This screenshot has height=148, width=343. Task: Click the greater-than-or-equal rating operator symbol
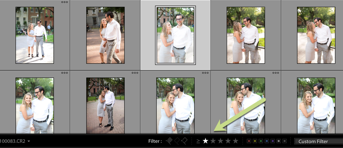(x=198, y=141)
